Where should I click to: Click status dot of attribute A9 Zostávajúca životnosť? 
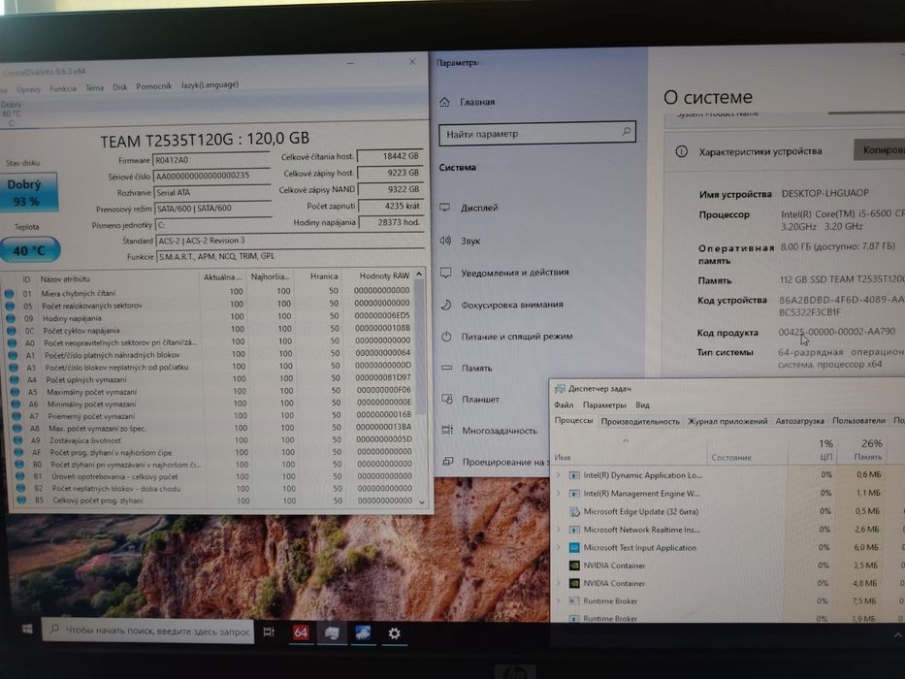tap(17, 440)
